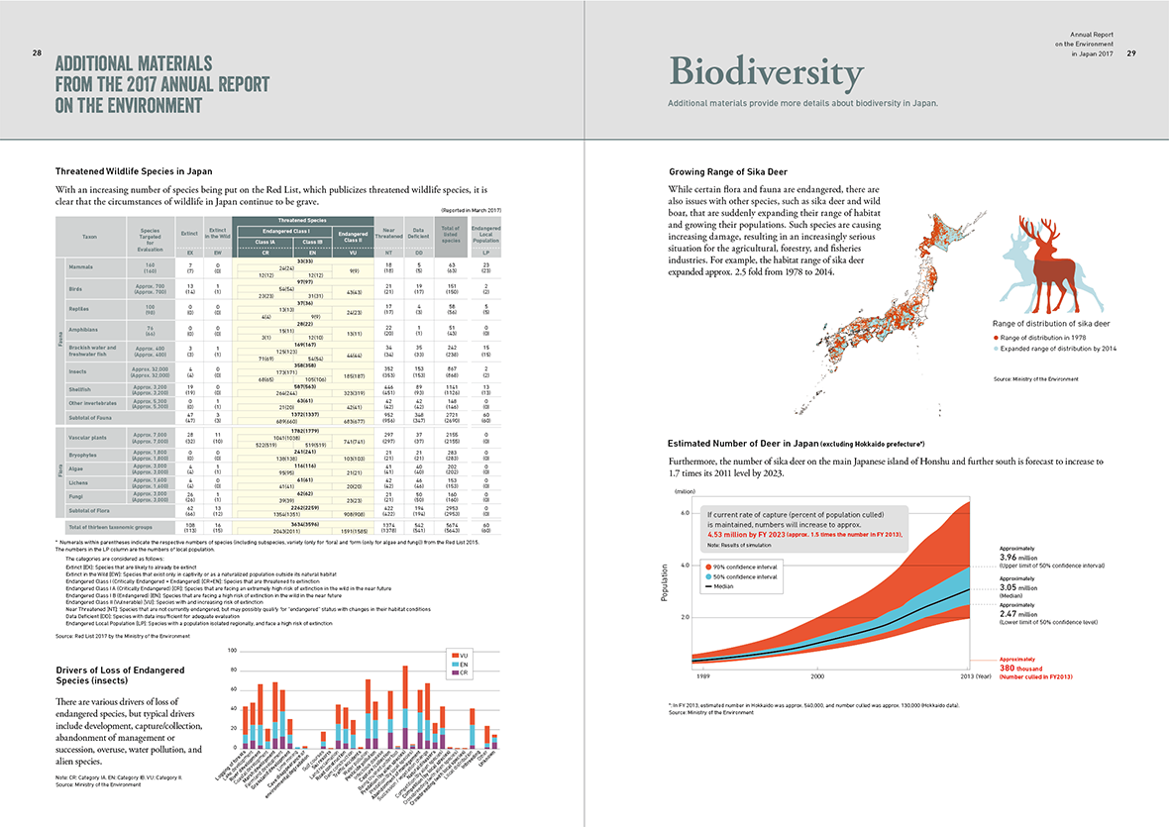Click the purple CR legend swatch
This screenshot has width=1169, height=827.
[453, 673]
